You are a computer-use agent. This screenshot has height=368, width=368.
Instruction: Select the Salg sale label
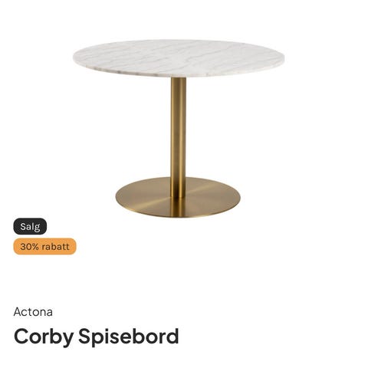click(x=30, y=226)
